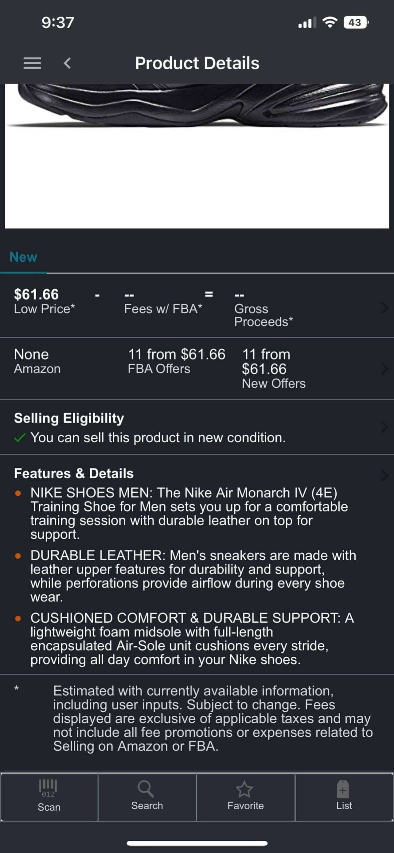Tap the Search magnifier icon
The width and height of the screenshot is (394, 853).
pyautogui.click(x=146, y=789)
